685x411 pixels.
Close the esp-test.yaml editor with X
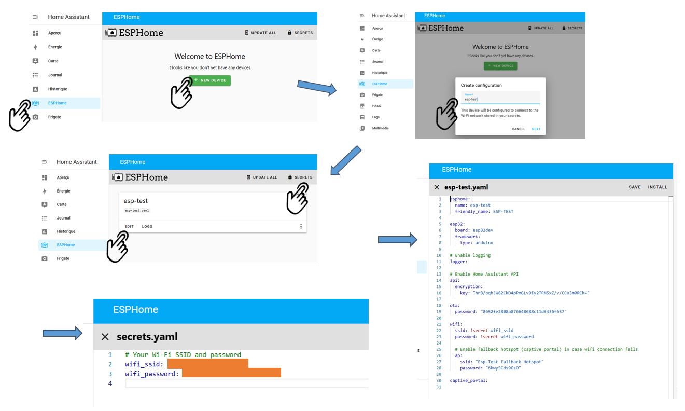click(437, 187)
